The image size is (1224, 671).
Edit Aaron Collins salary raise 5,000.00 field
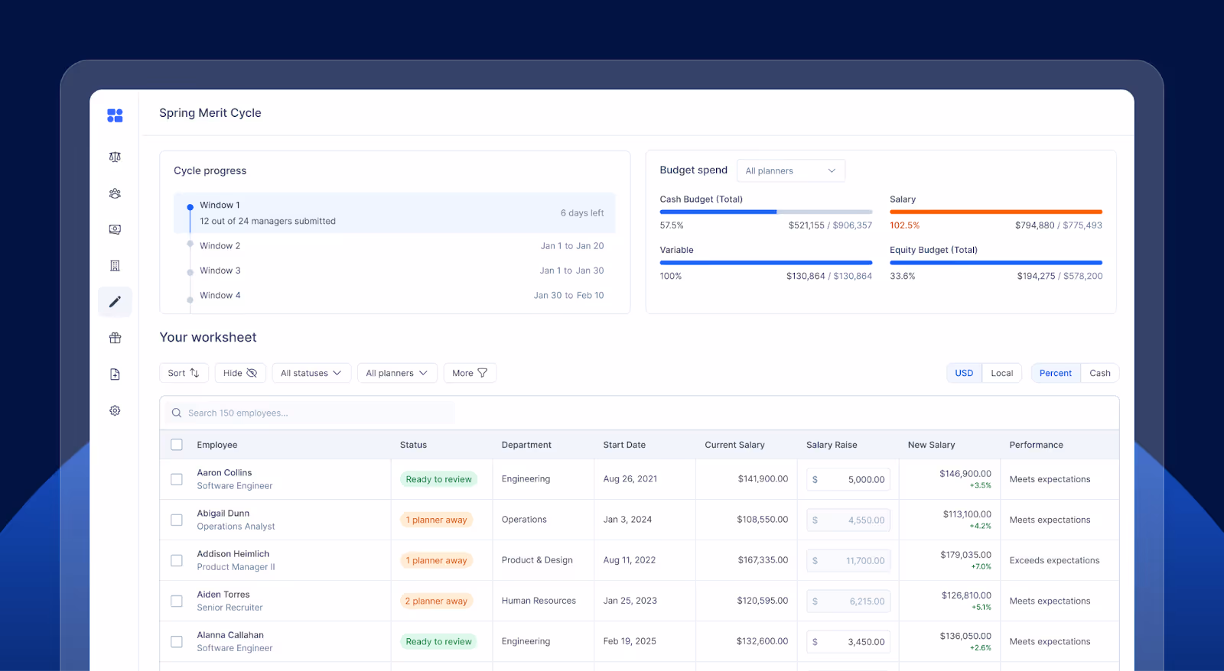pyautogui.click(x=848, y=479)
